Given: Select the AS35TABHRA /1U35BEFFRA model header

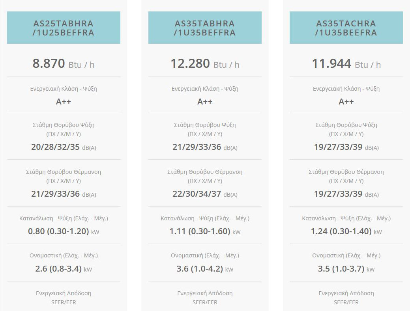Looking at the screenshot, I should pos(205,28).
